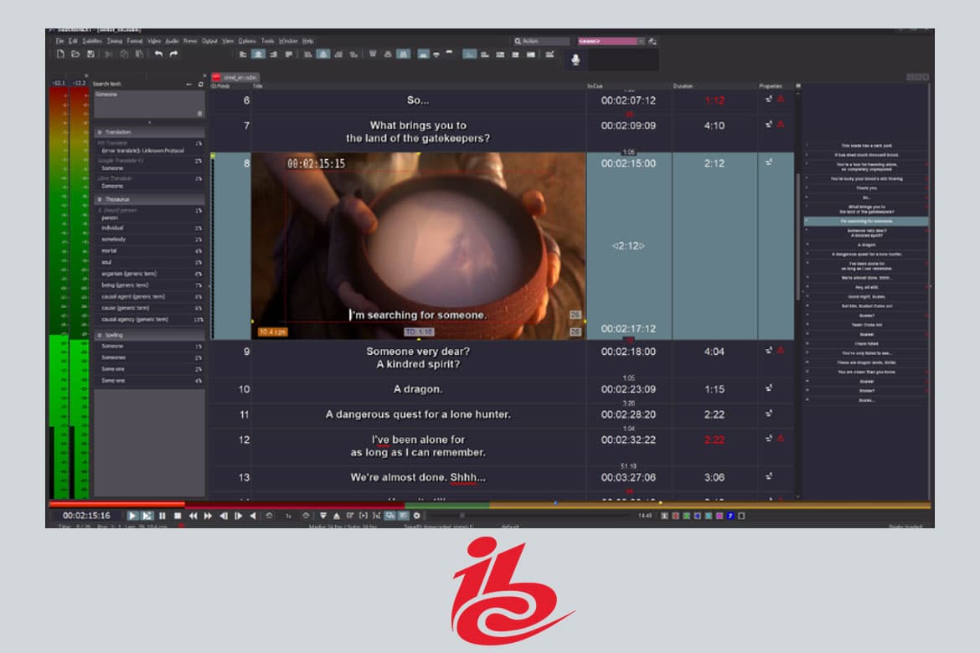Collapse the Translation section

click(100, 132)
